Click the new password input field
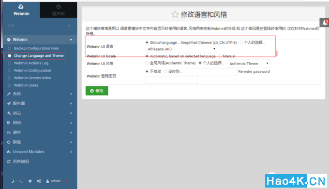The image size is (329, 189). (211, 72)
